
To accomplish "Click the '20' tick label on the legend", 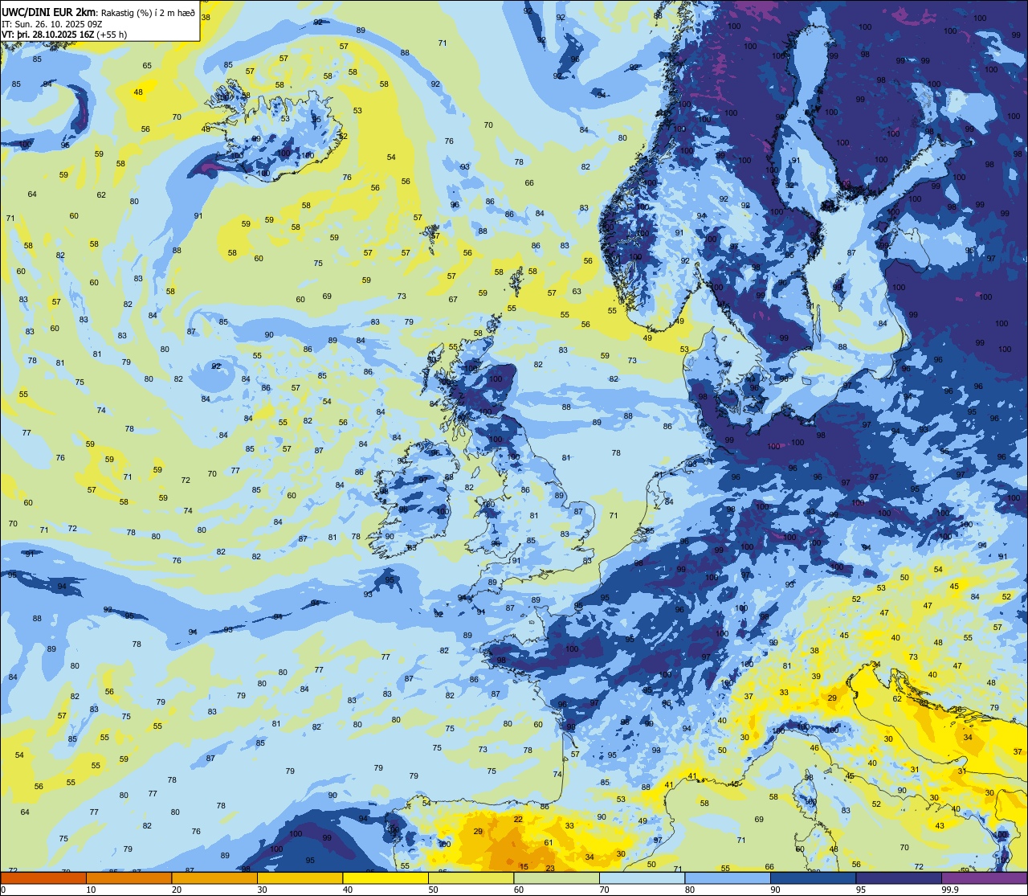I will 177,890.
